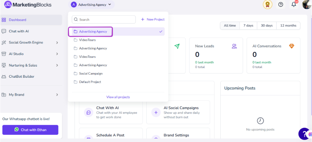
Task: Expand the AI Studio submenu
Action: [57, 54]
